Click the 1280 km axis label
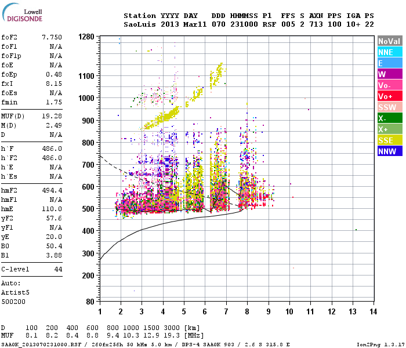406x348 pixels. point(86,37)
